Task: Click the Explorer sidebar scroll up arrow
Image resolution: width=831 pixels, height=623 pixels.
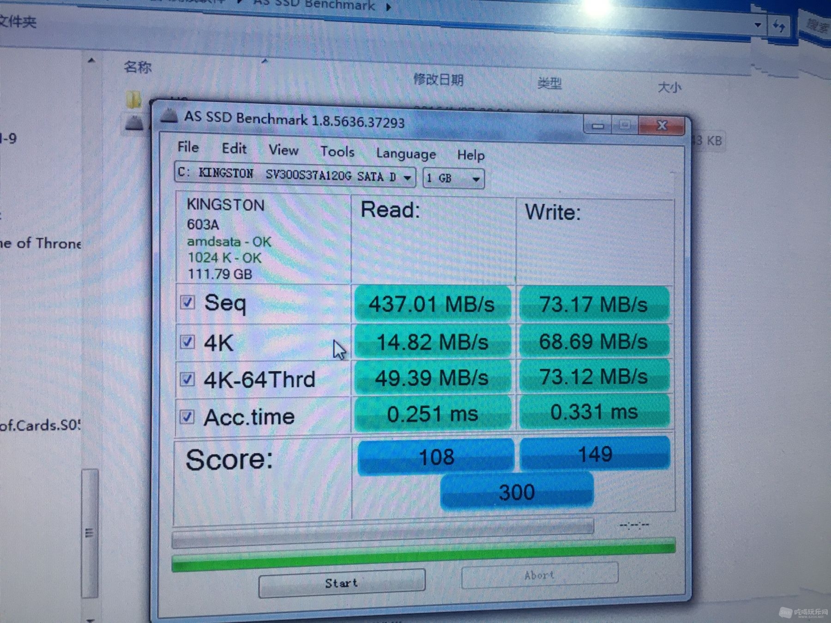Action: pos(91,60)
